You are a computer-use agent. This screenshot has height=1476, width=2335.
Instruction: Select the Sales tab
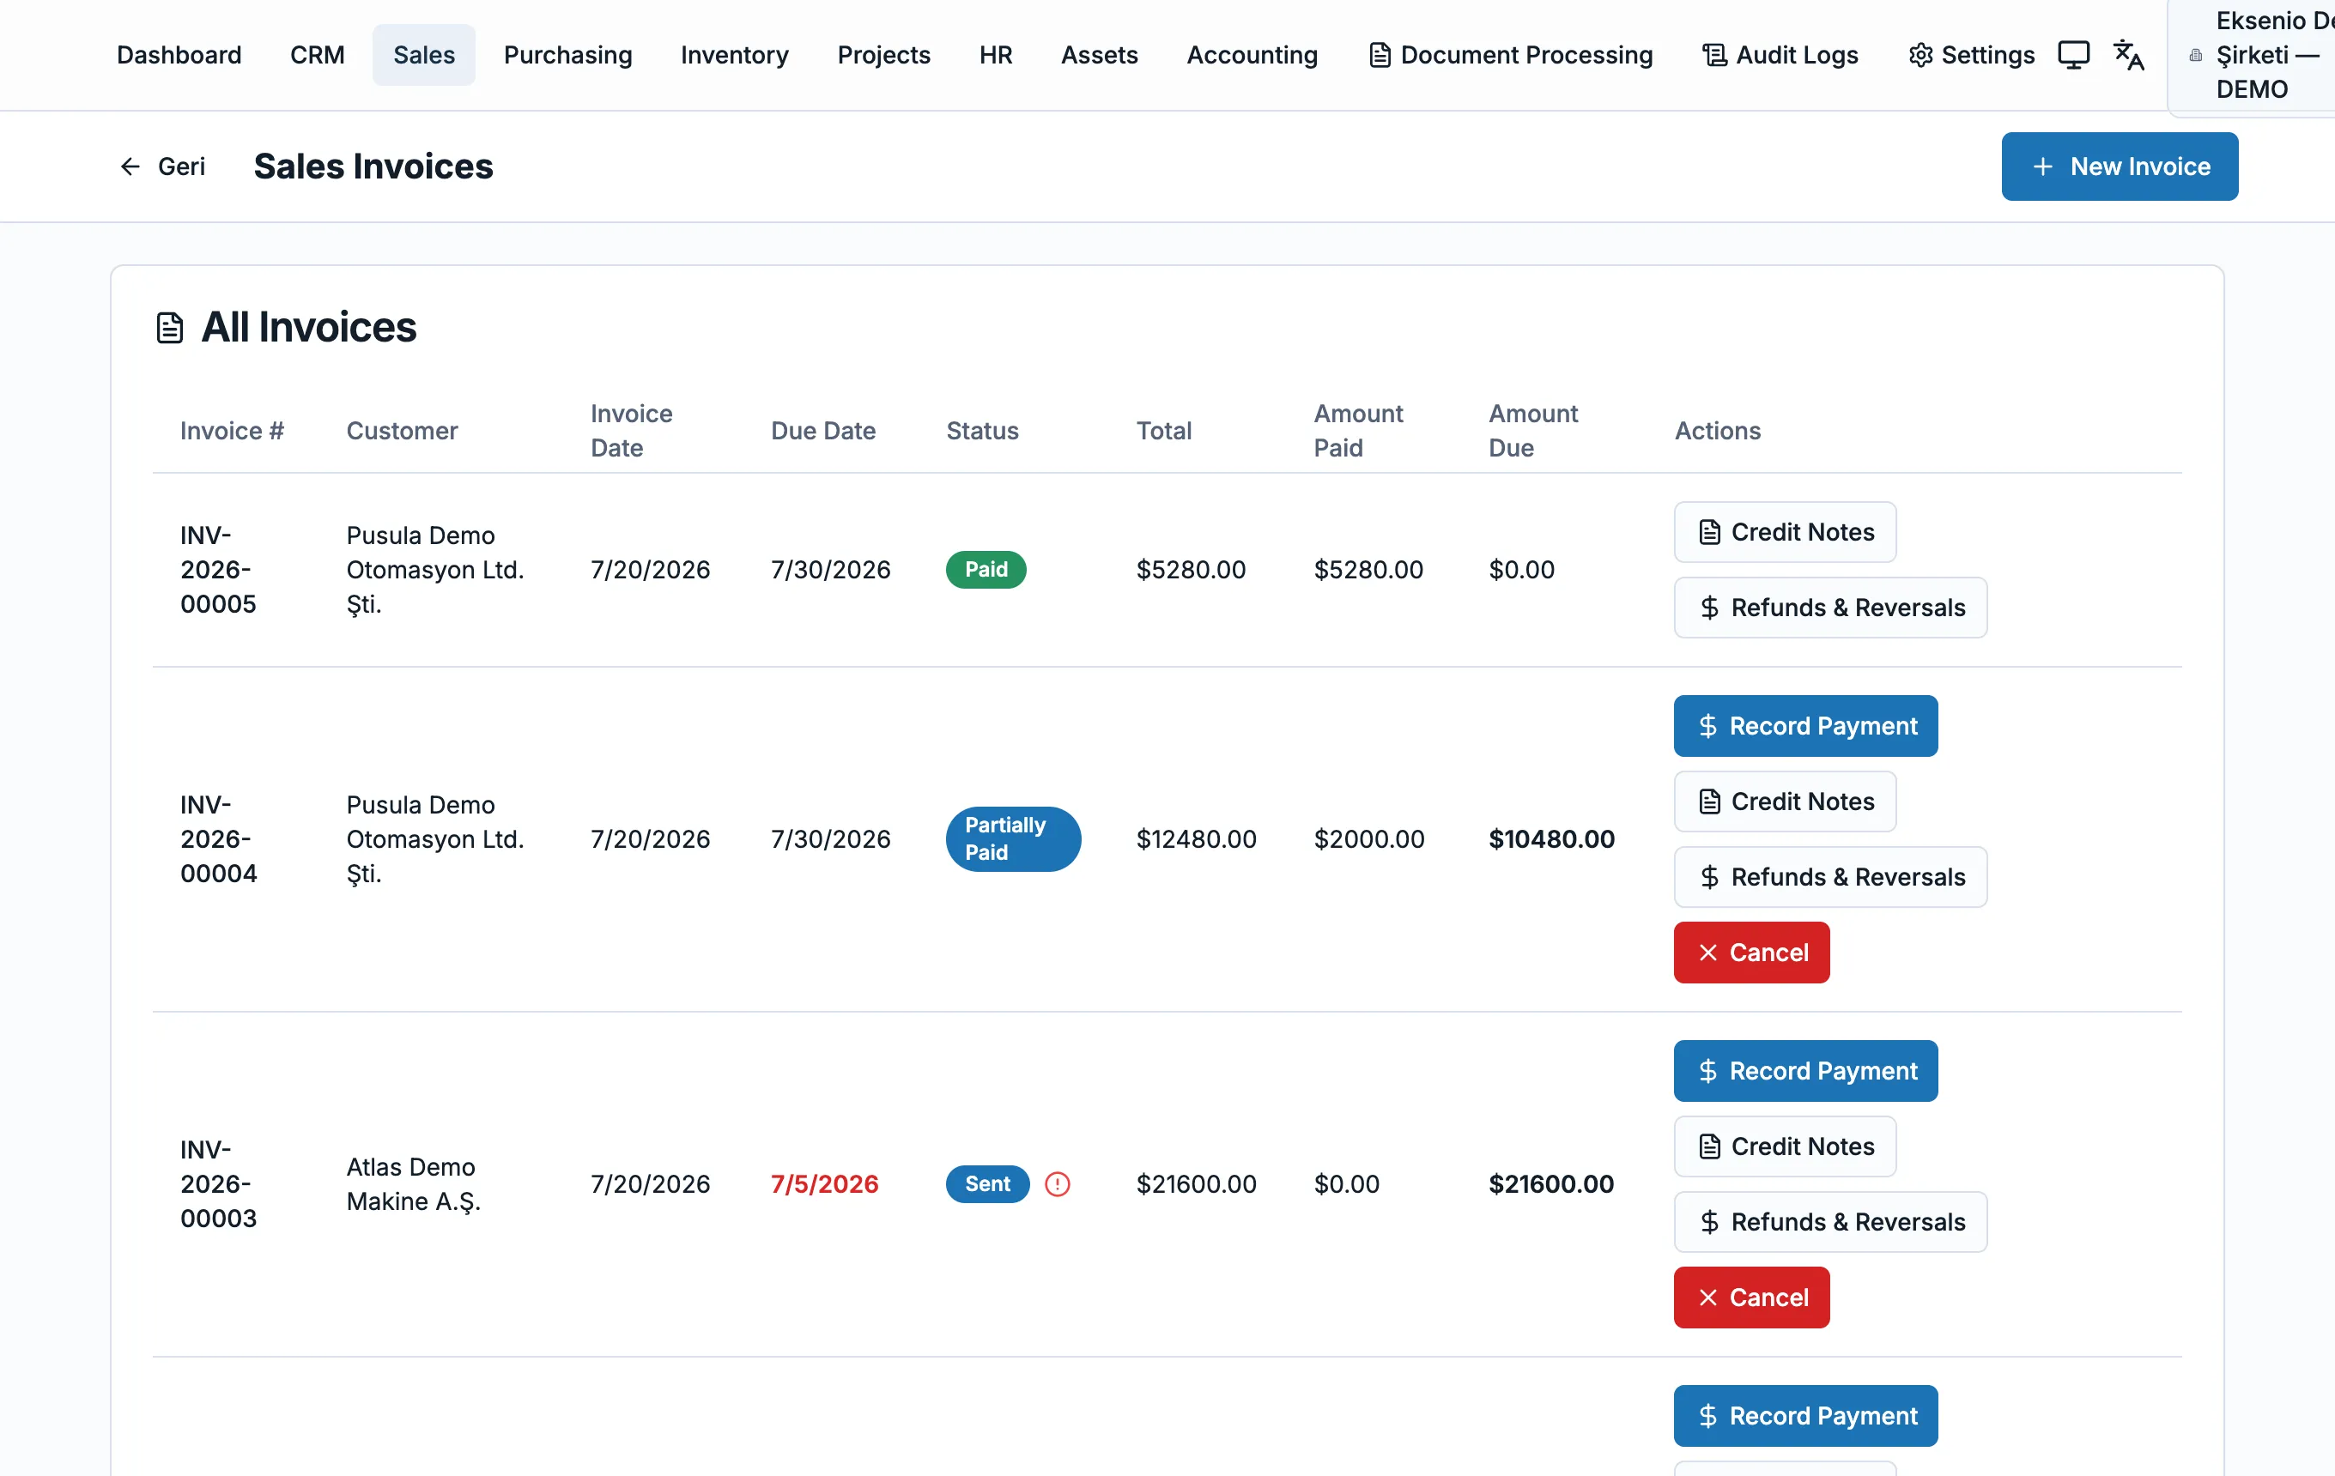pyautogui.click(x=424, y=55)
